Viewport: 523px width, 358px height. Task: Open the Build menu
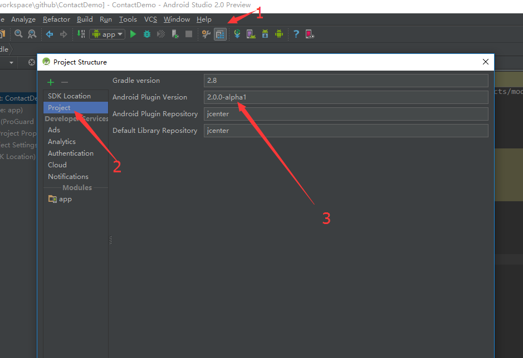[x=85, y=19]
